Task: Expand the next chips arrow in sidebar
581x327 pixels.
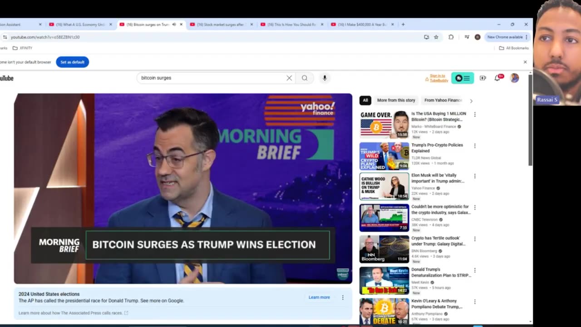Action: click(471, 101)
